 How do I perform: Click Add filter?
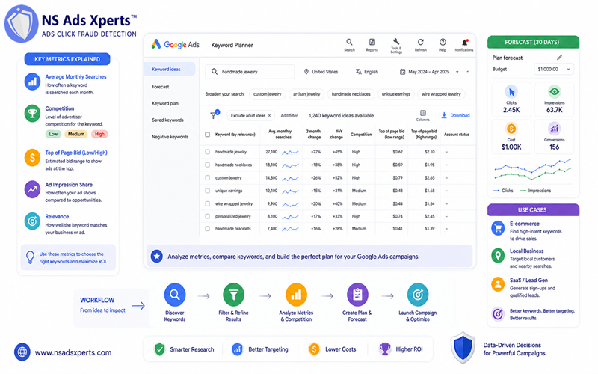tap(289, 116)
